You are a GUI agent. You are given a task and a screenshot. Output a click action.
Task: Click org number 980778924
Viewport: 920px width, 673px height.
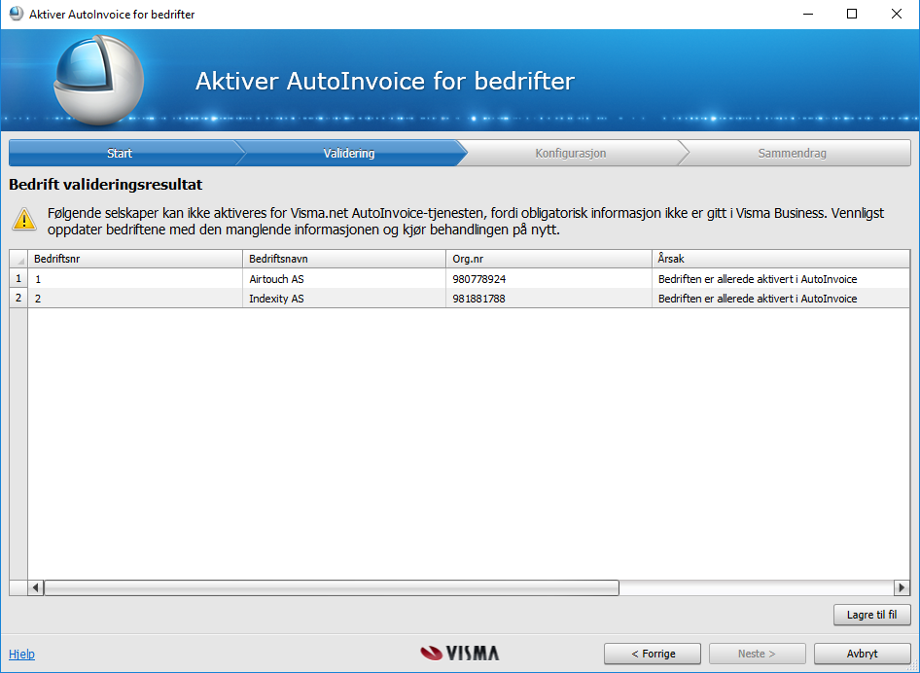[548, 279]
